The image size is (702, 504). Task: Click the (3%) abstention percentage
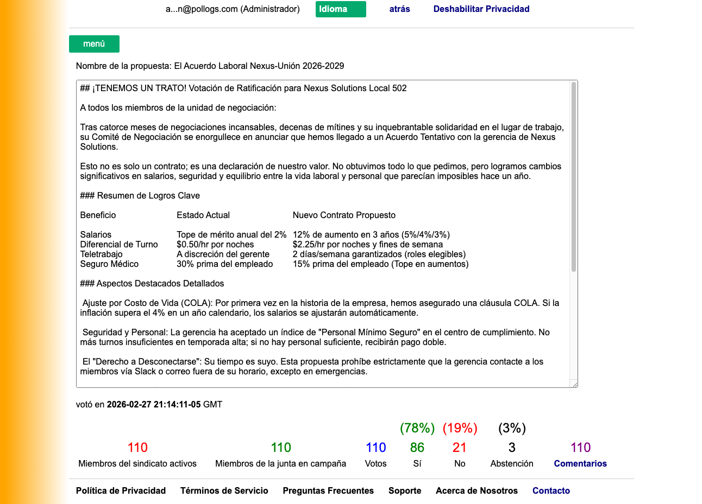coord(512,428)
